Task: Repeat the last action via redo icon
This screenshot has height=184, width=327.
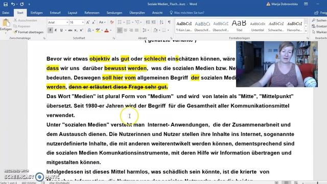Action: pos(21,4)
